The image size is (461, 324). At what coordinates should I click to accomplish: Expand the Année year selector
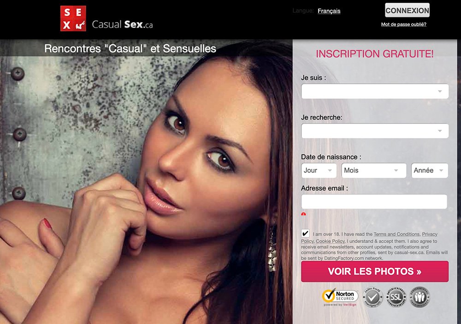pos(430,170)
